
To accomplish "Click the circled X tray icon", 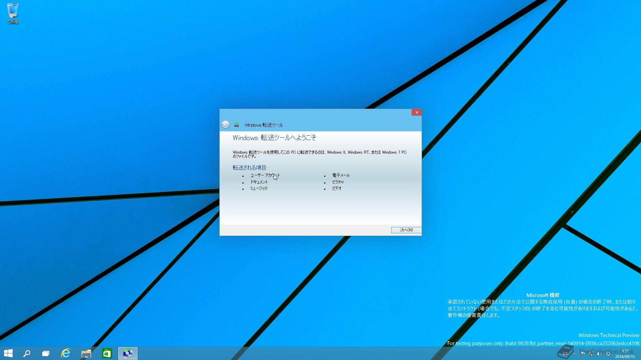I will [x=608, y=354].
